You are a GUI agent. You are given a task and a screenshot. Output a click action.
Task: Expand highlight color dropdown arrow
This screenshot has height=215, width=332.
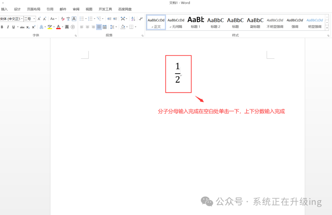(x=54, y=27)
